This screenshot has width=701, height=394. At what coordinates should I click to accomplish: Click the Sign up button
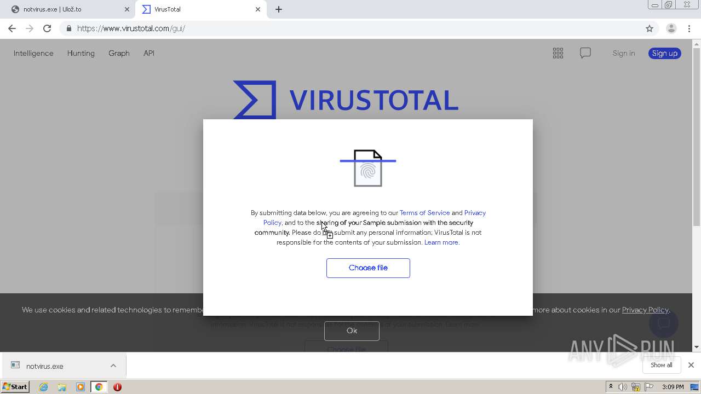coord(665,53)
